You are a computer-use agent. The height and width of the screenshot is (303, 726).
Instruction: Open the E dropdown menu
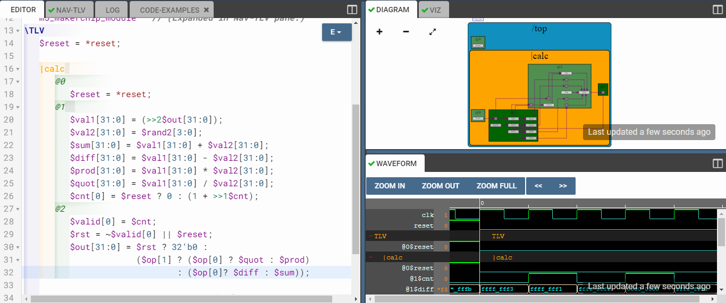point(336,32)
